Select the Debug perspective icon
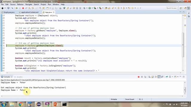The image size is (191, 107). [x=188, y=8]
